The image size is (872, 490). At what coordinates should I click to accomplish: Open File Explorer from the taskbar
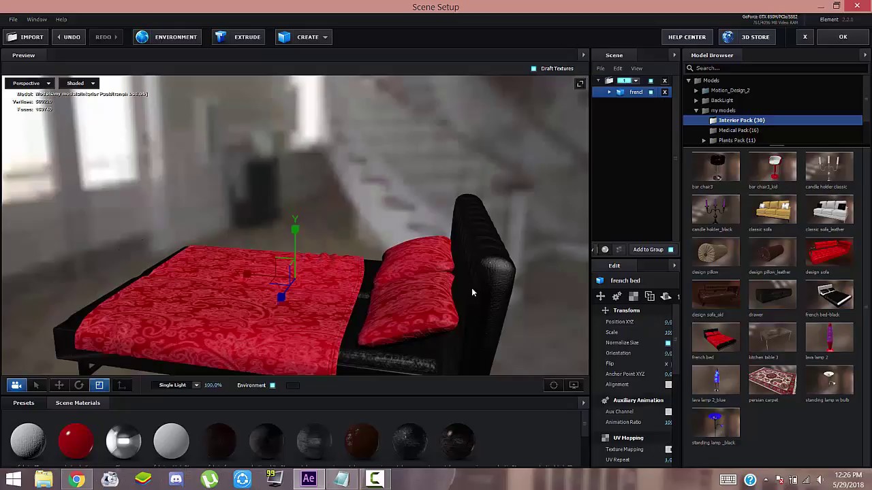point(44,479)
